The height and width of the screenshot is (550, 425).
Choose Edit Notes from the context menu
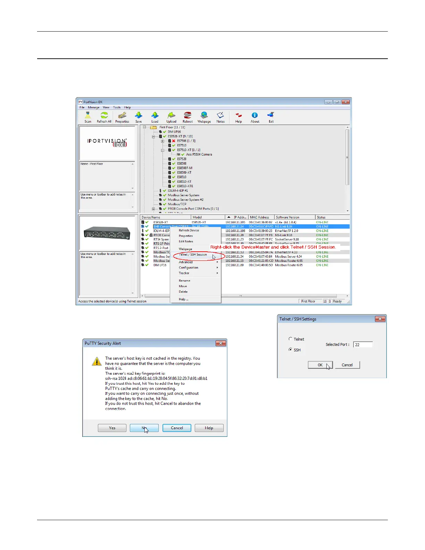pyautogui.click(x=195, y=241)
